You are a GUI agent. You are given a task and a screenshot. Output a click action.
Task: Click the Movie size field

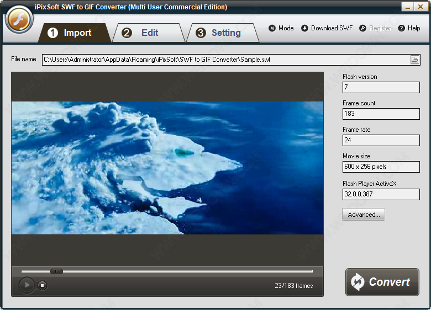coord(381,167)
